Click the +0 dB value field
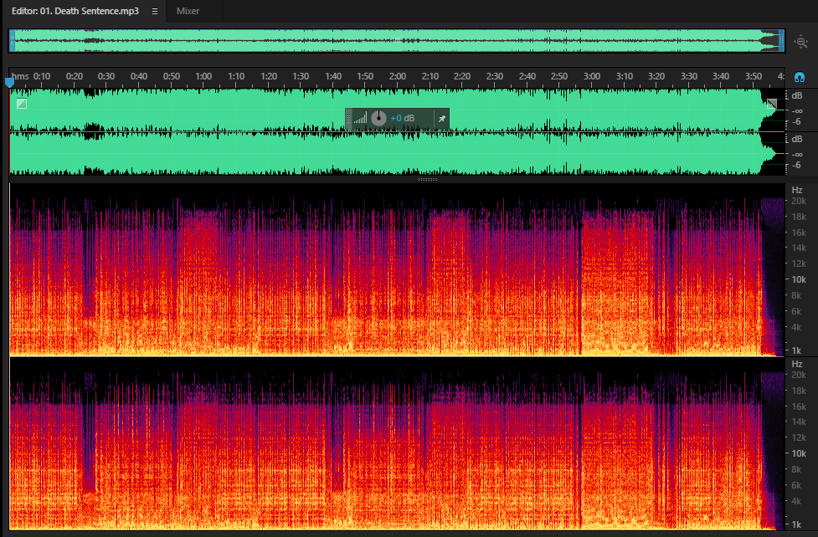The image size is (818, 537). 403,118
